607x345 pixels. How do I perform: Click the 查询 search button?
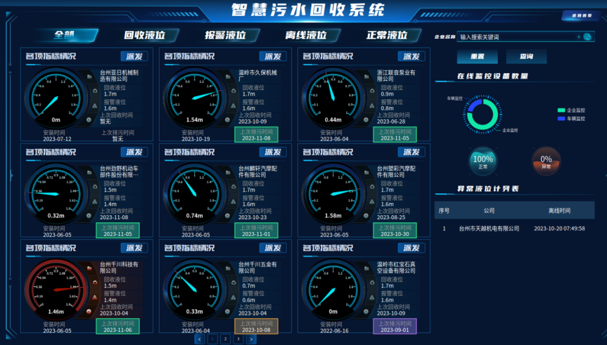click(526, 57)
